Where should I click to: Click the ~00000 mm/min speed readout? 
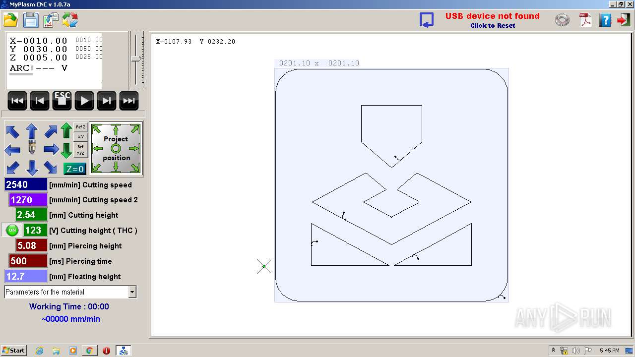coord(71,319)
